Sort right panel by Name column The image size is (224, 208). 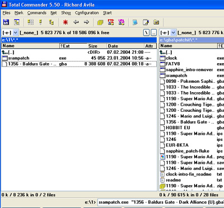pyautogui.click(x=188, y=46)
